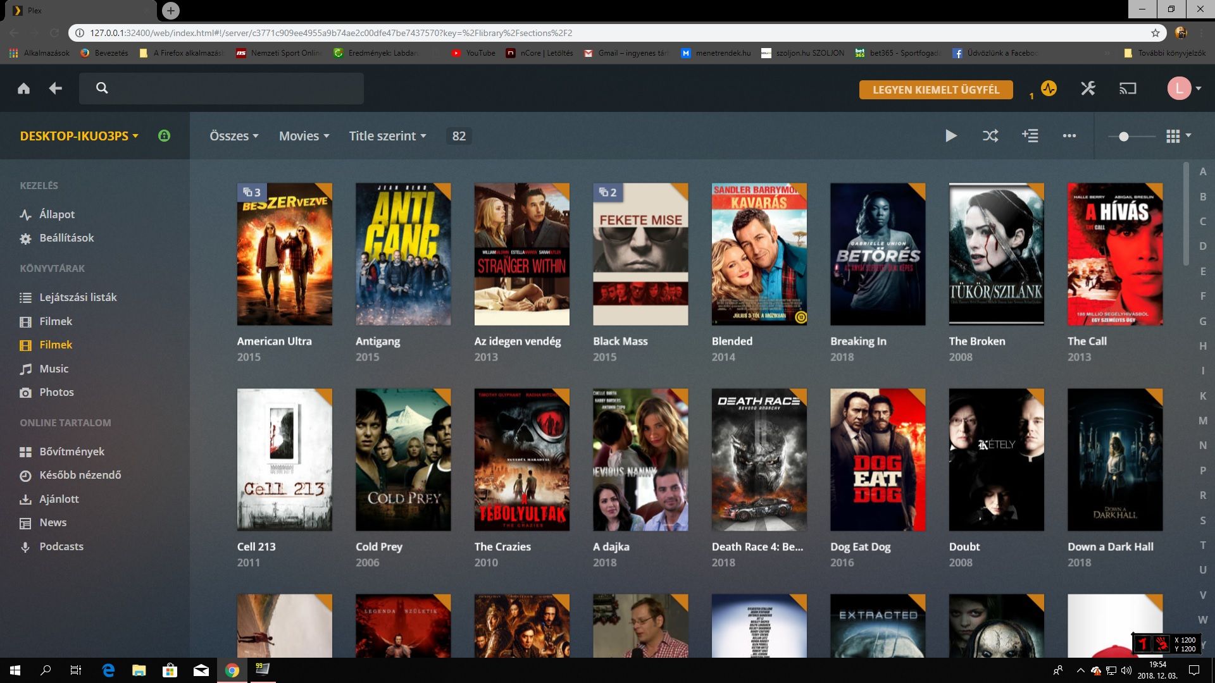Open the Music library

tap(44, 369)
